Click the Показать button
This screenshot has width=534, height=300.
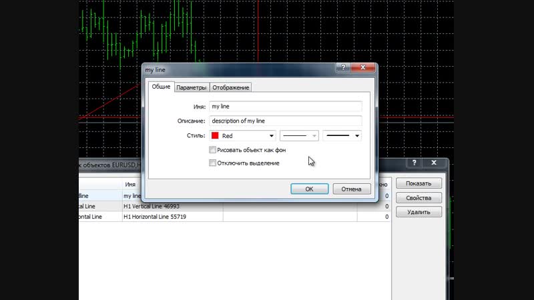pos(419,183)
